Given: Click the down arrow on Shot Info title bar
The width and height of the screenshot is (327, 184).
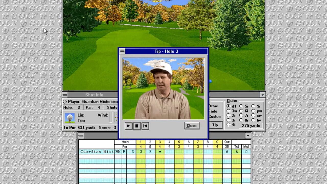Looking at the screenshot, I should point(262,95).
